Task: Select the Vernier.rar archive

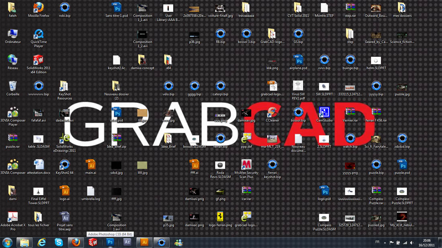Action: tap(350, 115)
